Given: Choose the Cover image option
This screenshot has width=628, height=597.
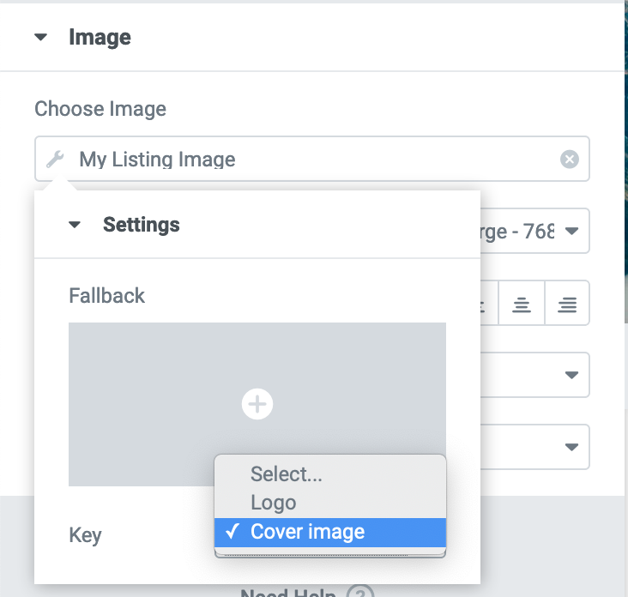Looking at the screenshot, I should [x=330, y=532].
